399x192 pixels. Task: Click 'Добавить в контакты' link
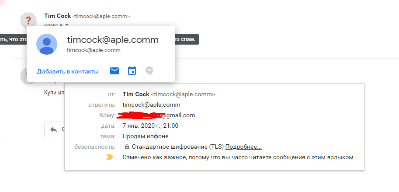pos(68,71)
